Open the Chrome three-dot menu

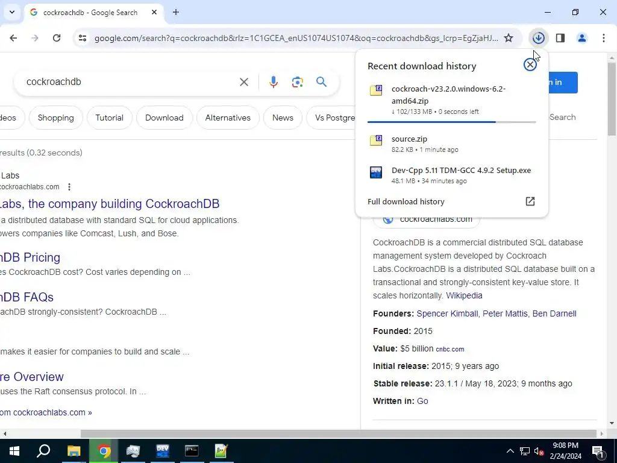[604, 38]
